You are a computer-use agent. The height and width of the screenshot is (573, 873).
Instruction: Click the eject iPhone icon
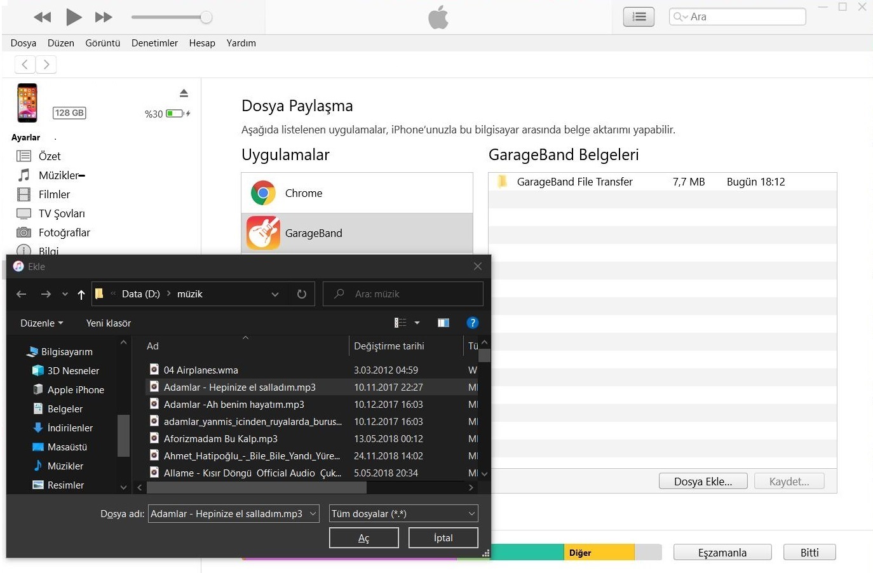pyautogui.click(x=184, y=93)
